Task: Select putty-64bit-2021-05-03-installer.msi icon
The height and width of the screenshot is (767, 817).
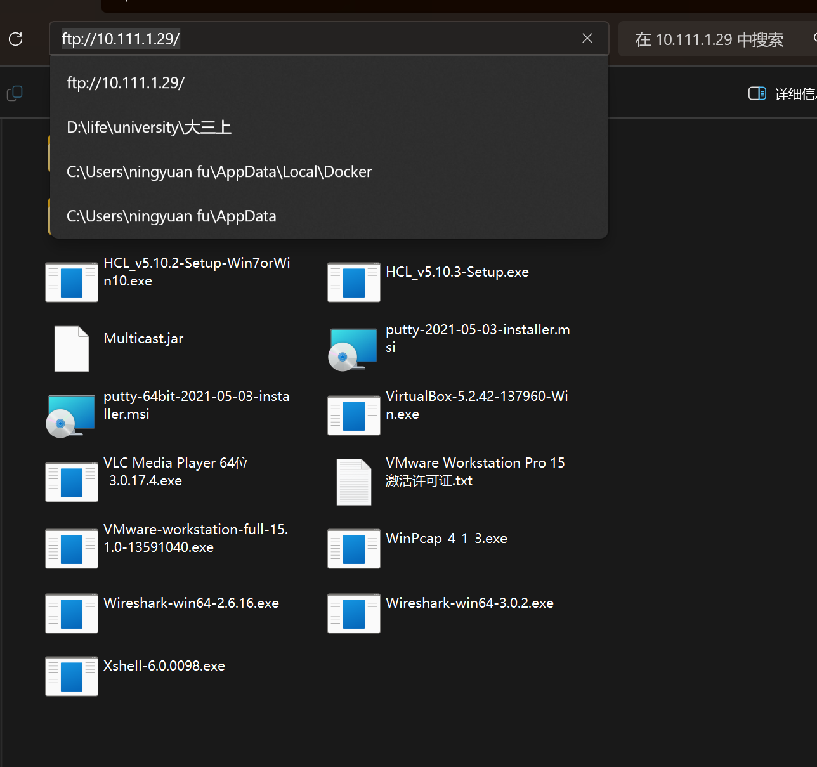Action: coord(71,415)
